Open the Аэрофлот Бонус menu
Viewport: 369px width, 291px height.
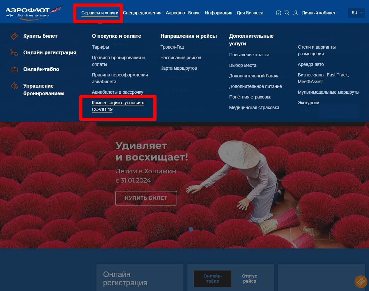point(183,13)
